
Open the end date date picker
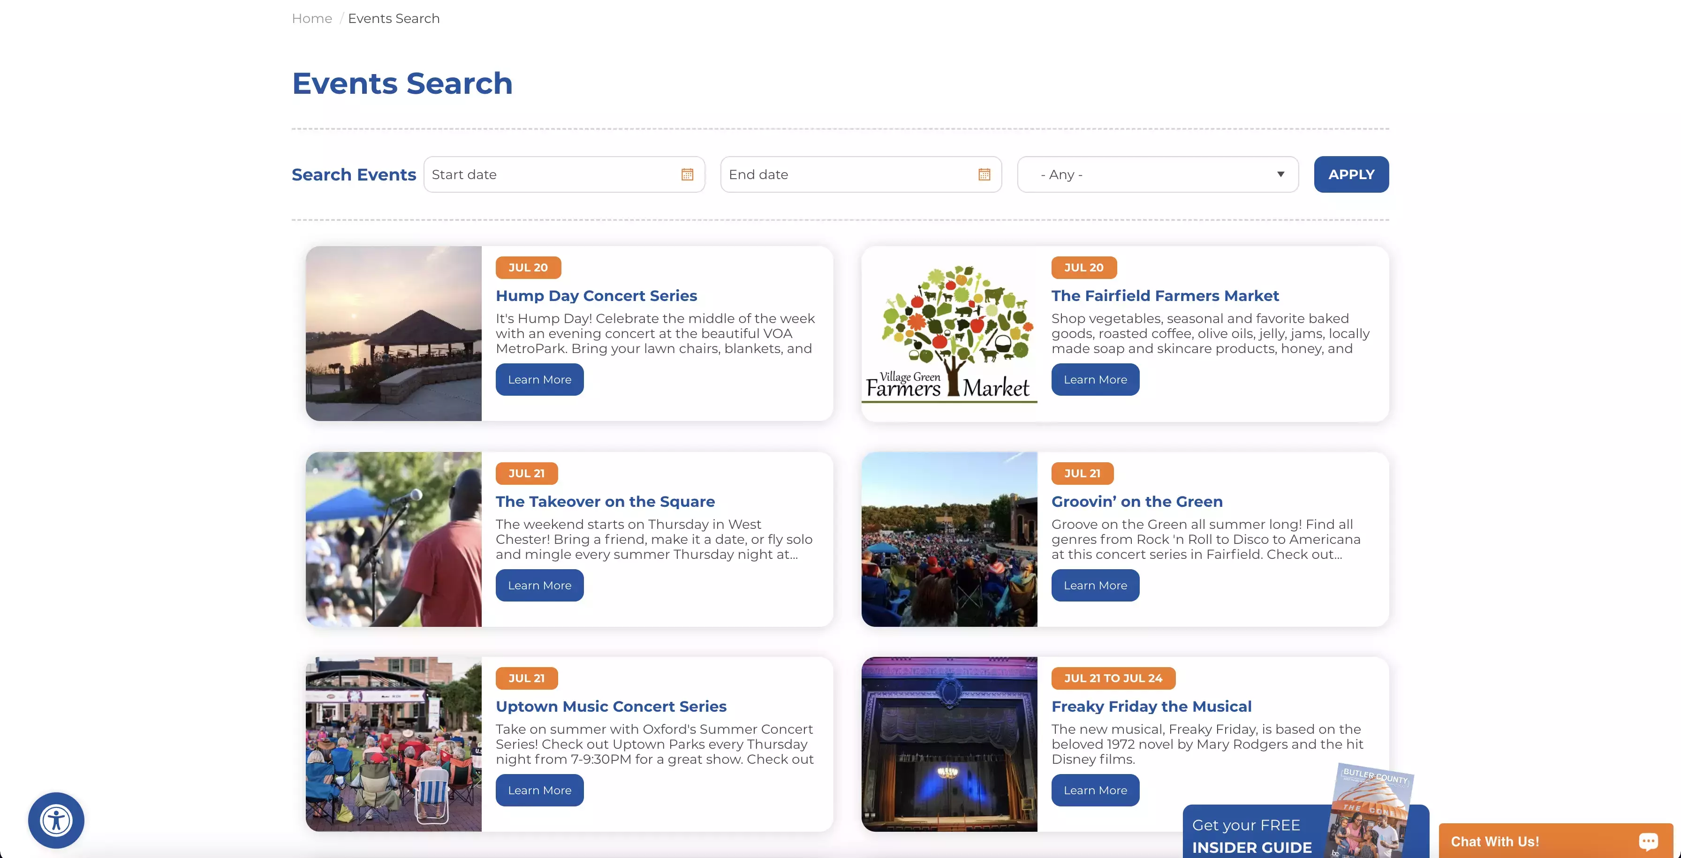click(x=982, y=173)
